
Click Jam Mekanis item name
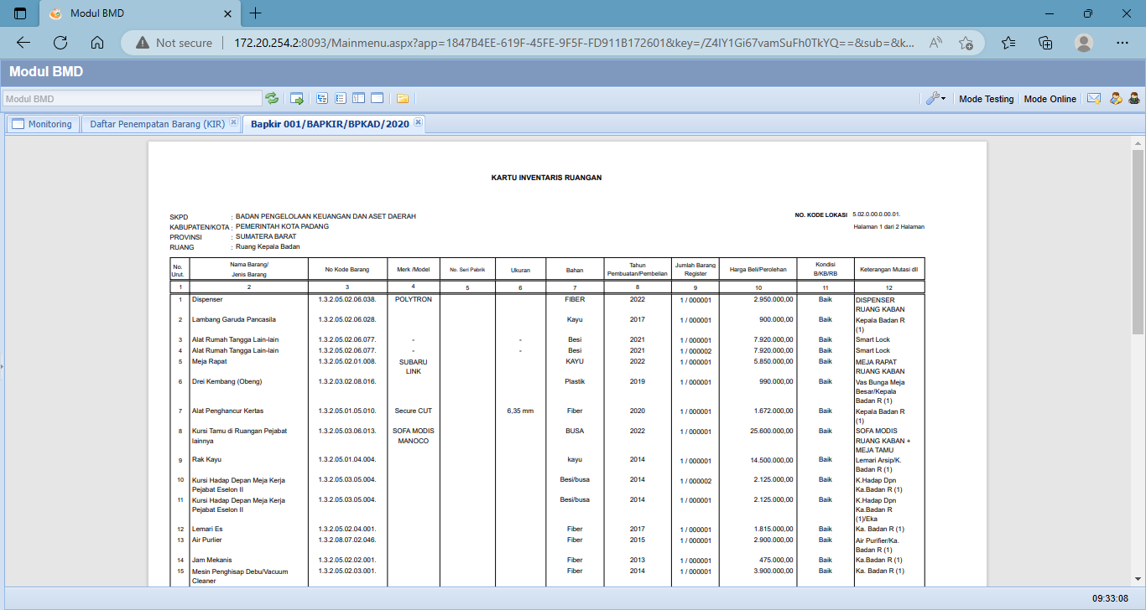(212, 560)
